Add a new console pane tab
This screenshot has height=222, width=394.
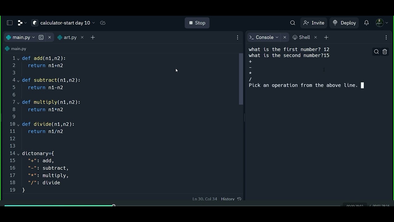(326, 37)
